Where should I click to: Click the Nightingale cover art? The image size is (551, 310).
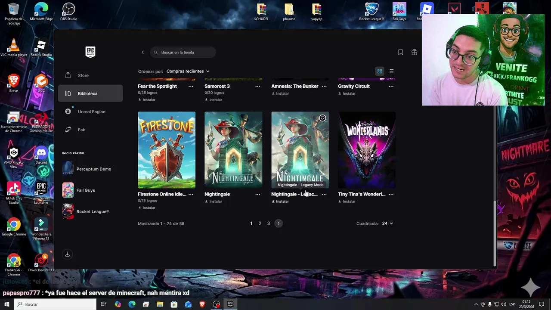click(x=233, y=150)
